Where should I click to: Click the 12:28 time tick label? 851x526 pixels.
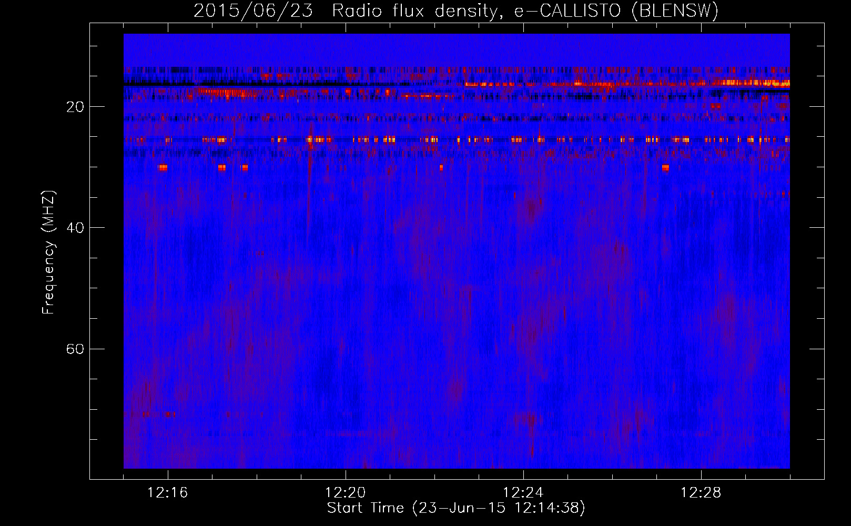[x=701, y=493]
